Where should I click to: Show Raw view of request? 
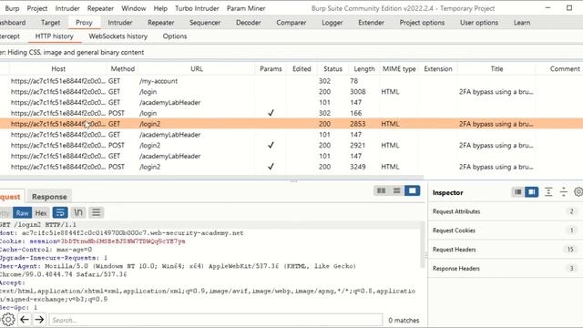pos(22,212)
